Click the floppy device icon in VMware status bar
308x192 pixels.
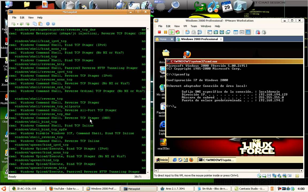(269, 176)
